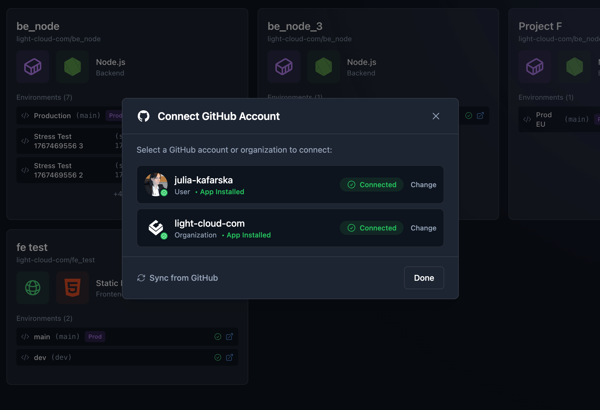Image resolution: width=600 pixels, height=410 pixels.
Task: Click the checkmark status icon on dev environment
Action: (218, 357)
